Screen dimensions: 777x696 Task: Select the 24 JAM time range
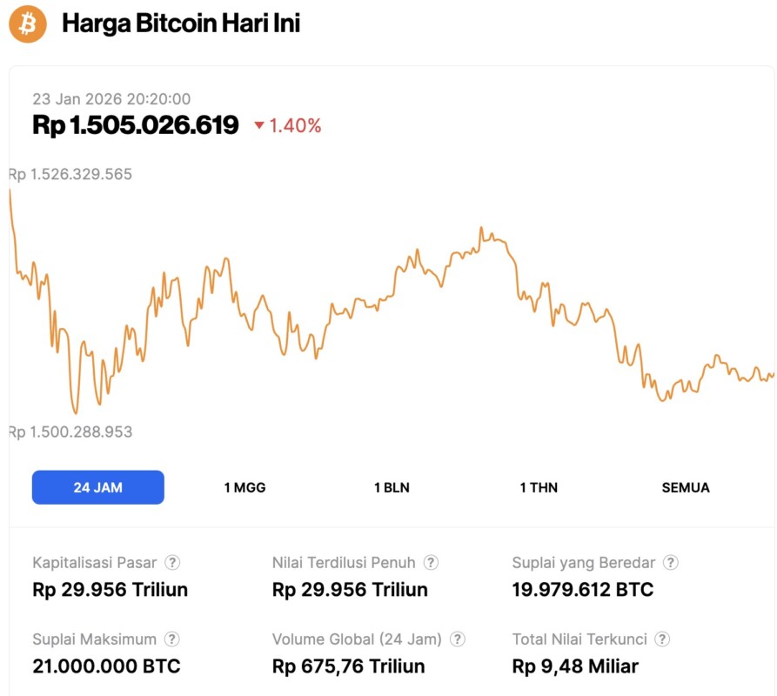pyautogui.click(x=97, y=487)
